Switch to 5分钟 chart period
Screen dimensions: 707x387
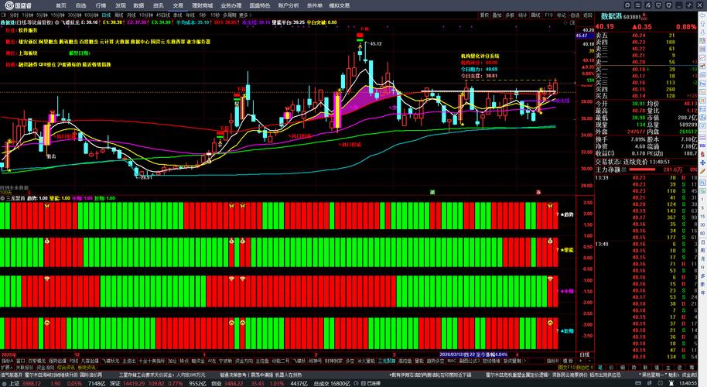tap(43, 15)
